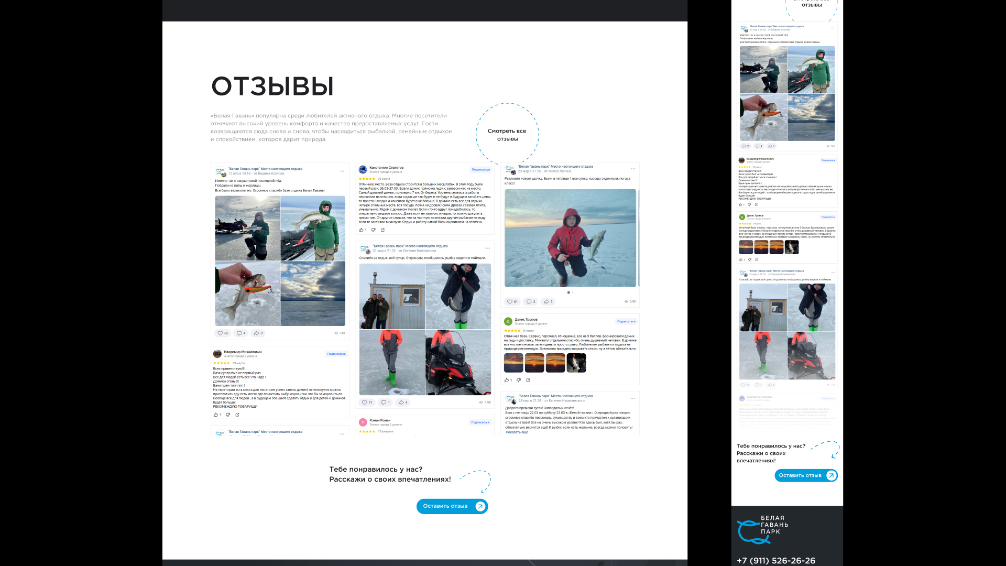1006x566 pixels.
Task: Expand review text with Показать ещё
Action: [x=517, y=432]
